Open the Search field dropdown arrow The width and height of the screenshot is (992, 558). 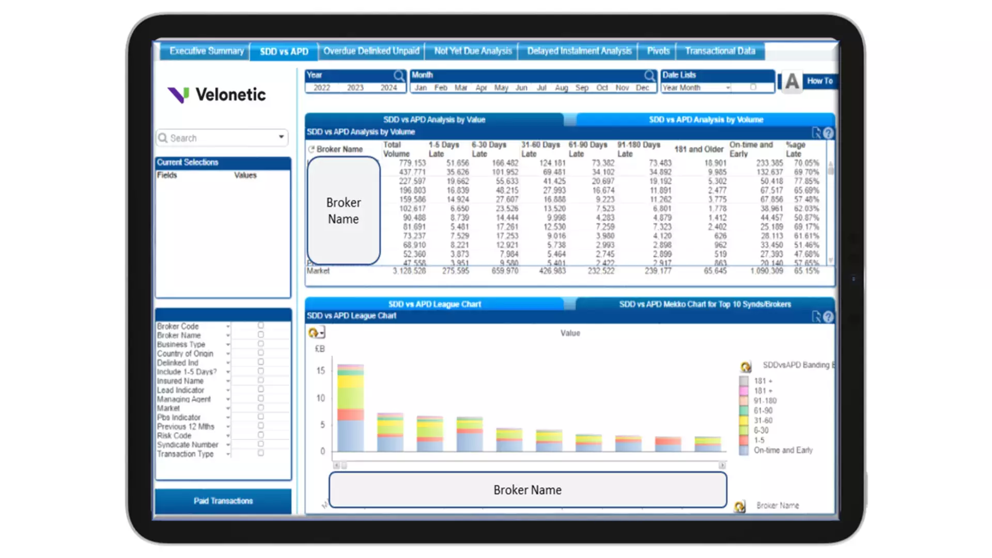pos(282,137)
